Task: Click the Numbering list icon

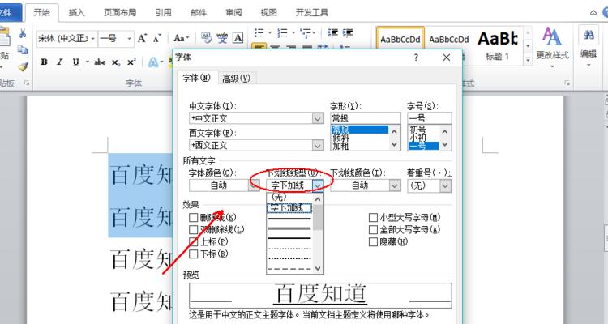Action: pos(282,33)
